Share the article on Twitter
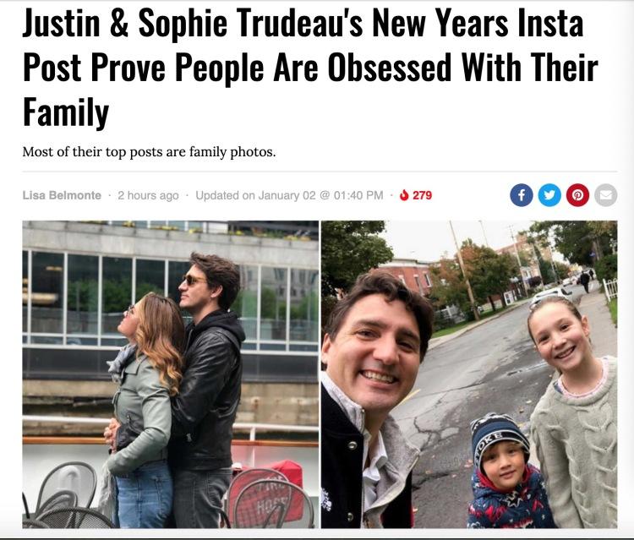634x540 pixels. click(549, 195)
